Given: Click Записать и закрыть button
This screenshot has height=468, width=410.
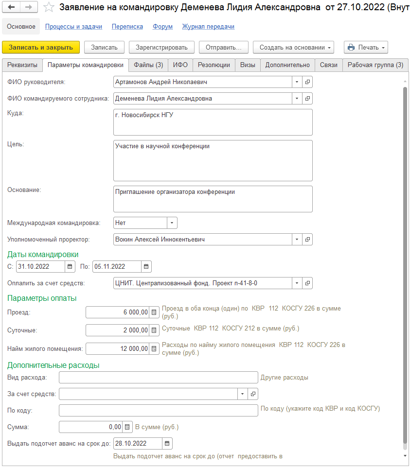Looking at the screenshot, I should (x=41, y=48).
